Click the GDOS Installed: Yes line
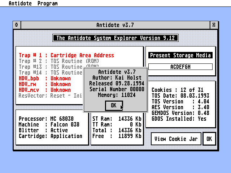 179,119
